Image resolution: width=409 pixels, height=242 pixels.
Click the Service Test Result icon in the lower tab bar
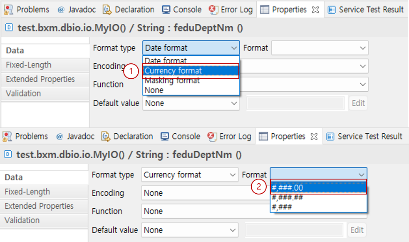pos(331,137)
